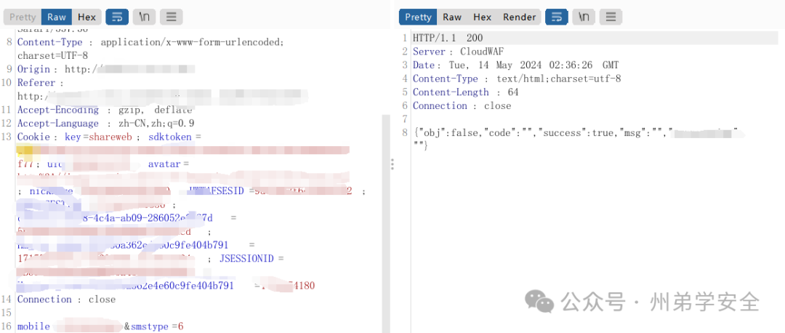
Task: Switch response view to Raw tab
Action: (452, 17)
